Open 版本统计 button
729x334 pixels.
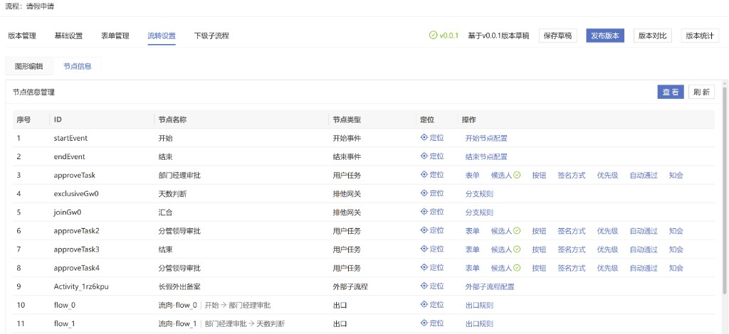(x=700, y=36)
